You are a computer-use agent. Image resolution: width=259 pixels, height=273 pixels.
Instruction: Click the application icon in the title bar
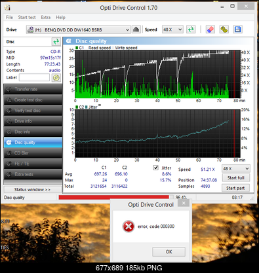[x=7, y=8]
